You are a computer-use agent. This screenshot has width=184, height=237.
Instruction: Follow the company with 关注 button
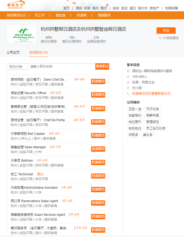[x=166, y=31]
